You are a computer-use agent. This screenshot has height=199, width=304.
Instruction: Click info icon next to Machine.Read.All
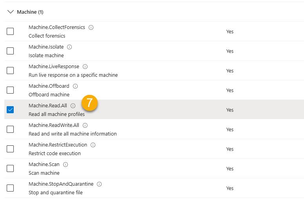click(x=73, y=106)
